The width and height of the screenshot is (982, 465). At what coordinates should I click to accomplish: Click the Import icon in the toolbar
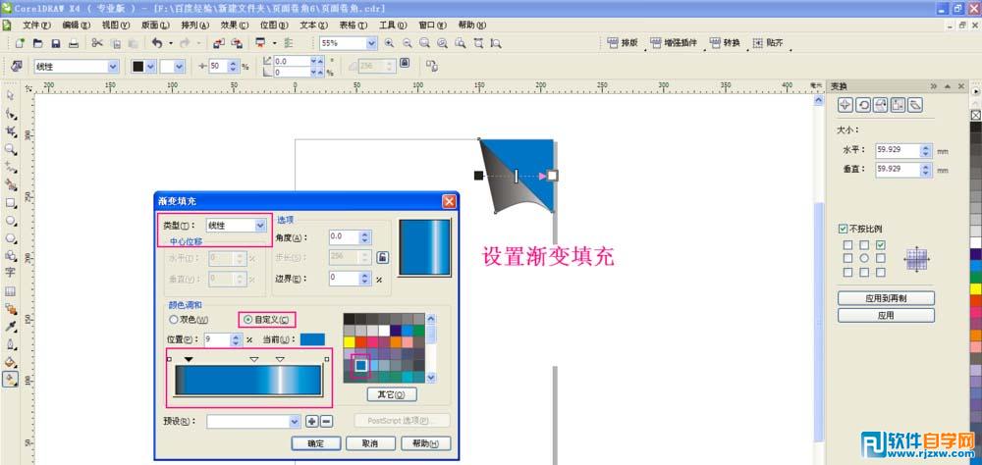pos(219,43)
